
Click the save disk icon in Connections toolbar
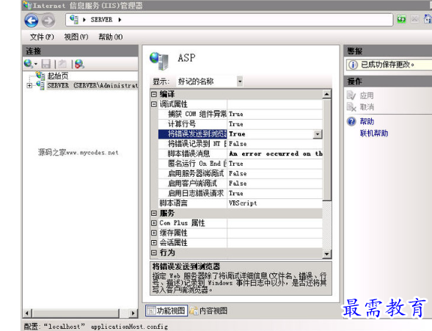click(x=45, y=64)
